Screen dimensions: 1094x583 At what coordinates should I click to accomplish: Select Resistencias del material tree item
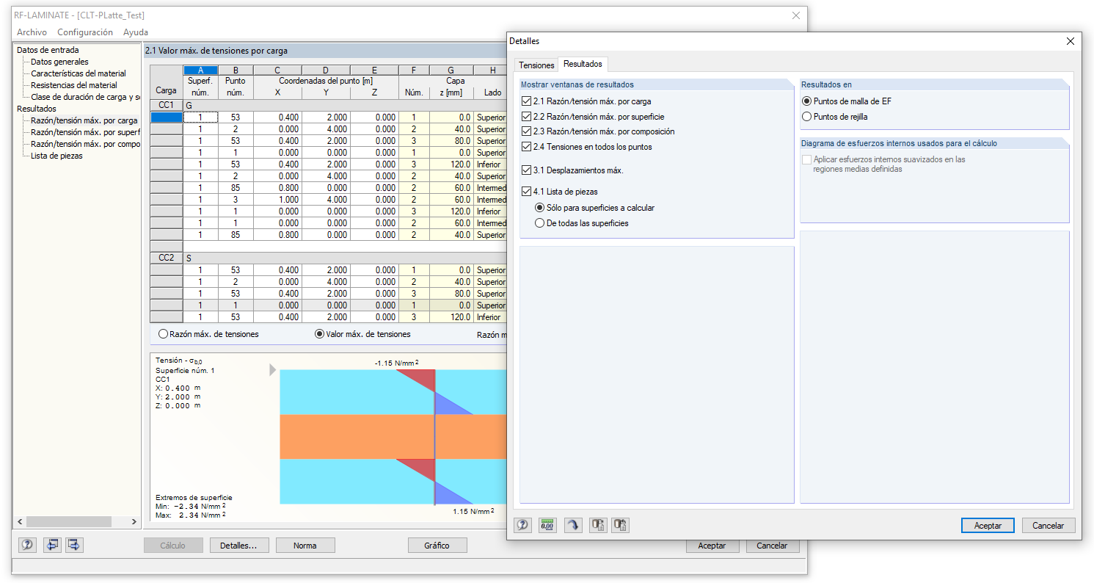(x=74, y=85)
